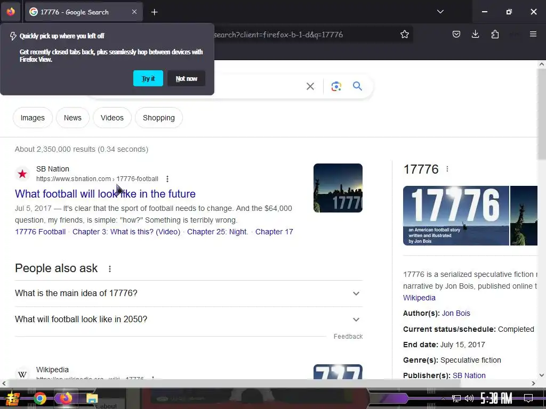The image size is (546, 409).
Task: Expand 'What is the main idea of 17776?'
Action: [x=189, y=293]
